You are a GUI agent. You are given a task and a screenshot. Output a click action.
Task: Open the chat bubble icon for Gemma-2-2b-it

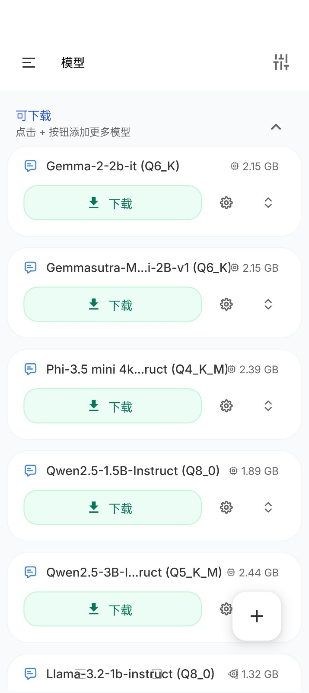coord(30,166)
